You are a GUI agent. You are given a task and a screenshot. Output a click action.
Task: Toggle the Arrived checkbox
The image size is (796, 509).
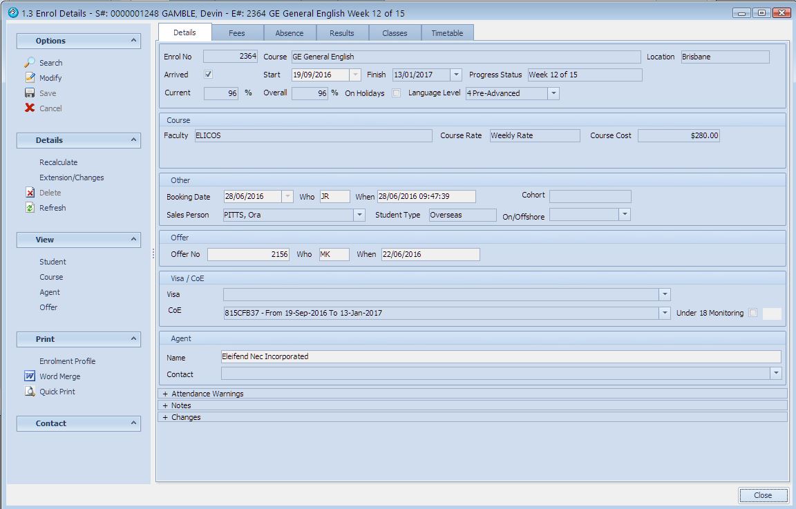click(x=209, y=75)
